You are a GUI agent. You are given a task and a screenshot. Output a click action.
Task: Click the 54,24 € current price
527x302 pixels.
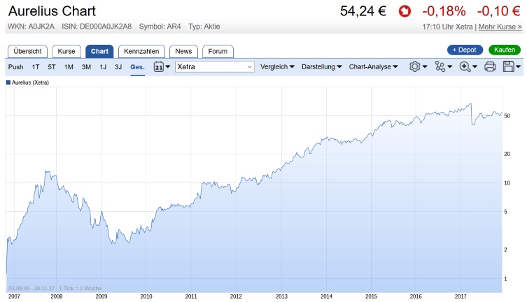click(363, 11)
